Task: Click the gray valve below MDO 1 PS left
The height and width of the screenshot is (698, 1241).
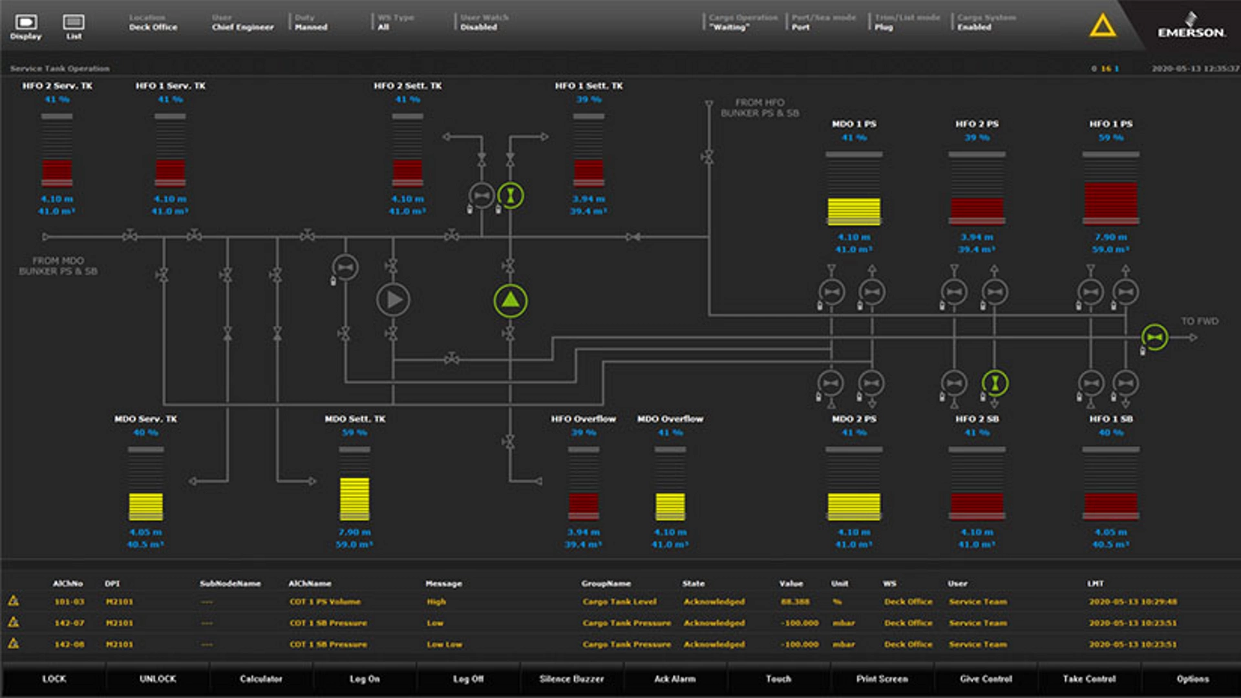Action: (831, 292)
